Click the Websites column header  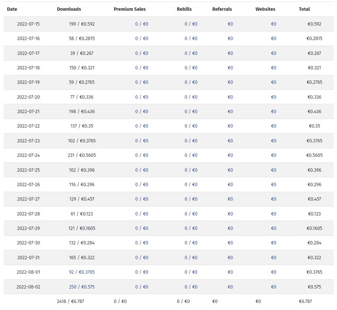pyautogui.click(x=265, y=9)
